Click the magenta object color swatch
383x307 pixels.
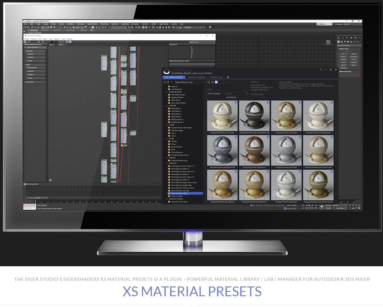[357, 75]
